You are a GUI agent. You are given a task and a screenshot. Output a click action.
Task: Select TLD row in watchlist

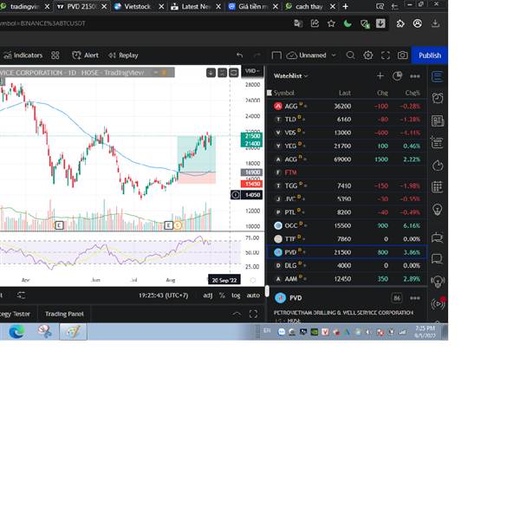(347, 120)
